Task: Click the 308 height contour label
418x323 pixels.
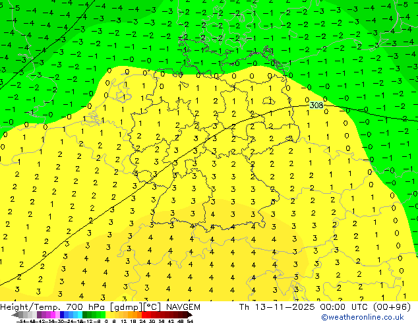Action: [x=316, y=105]
